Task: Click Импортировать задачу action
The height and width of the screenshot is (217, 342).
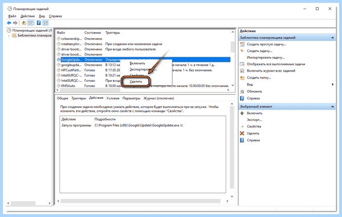Action: 266,57
